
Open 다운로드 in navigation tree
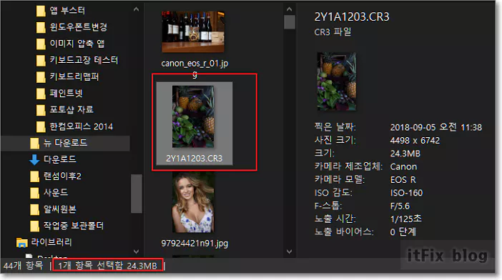click(x=60, y=159)
